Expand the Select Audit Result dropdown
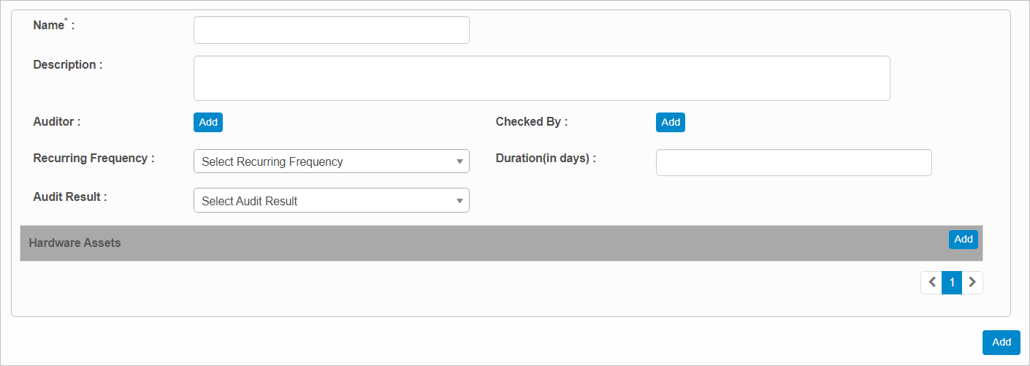This screenshot has height=366, width=1030. [331, 201]
